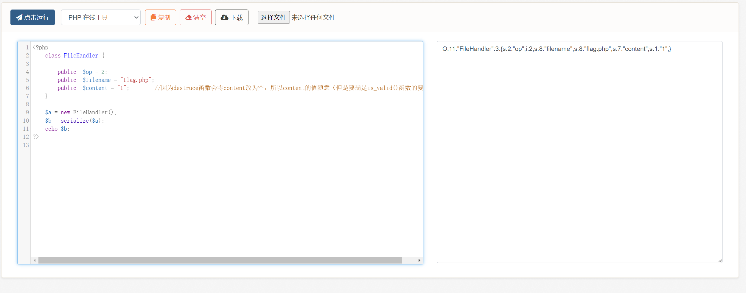This screenshot has height=293, width=746.
Task: Open the PHP 在线工具 language dropdown
Action: [101, 18]
